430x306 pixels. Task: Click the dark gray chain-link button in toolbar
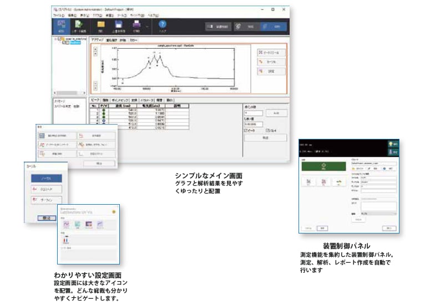[x=247, y=27]
